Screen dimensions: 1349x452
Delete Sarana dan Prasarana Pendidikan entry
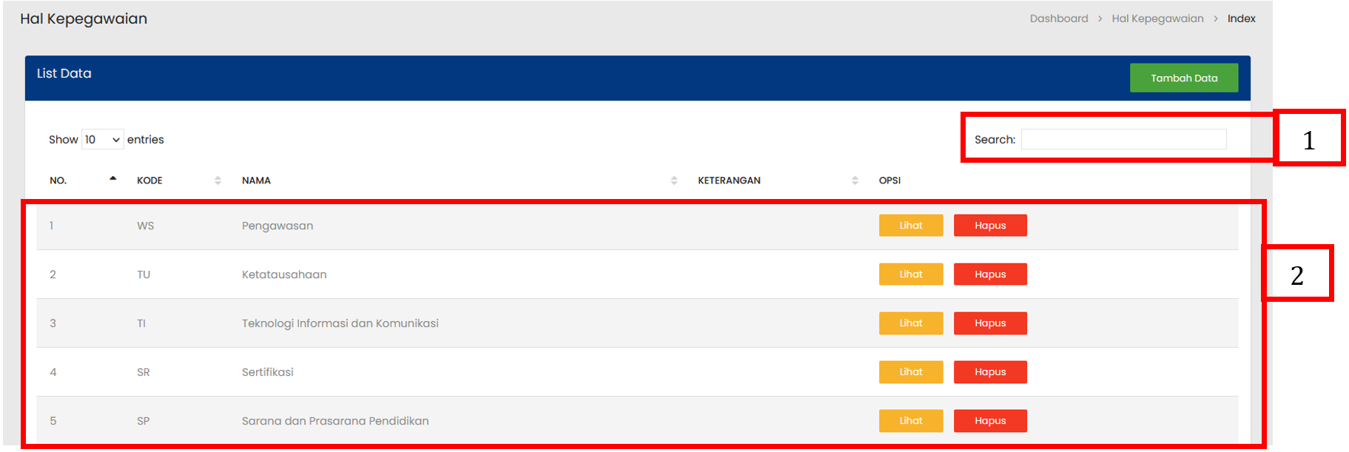pos(989,421)
